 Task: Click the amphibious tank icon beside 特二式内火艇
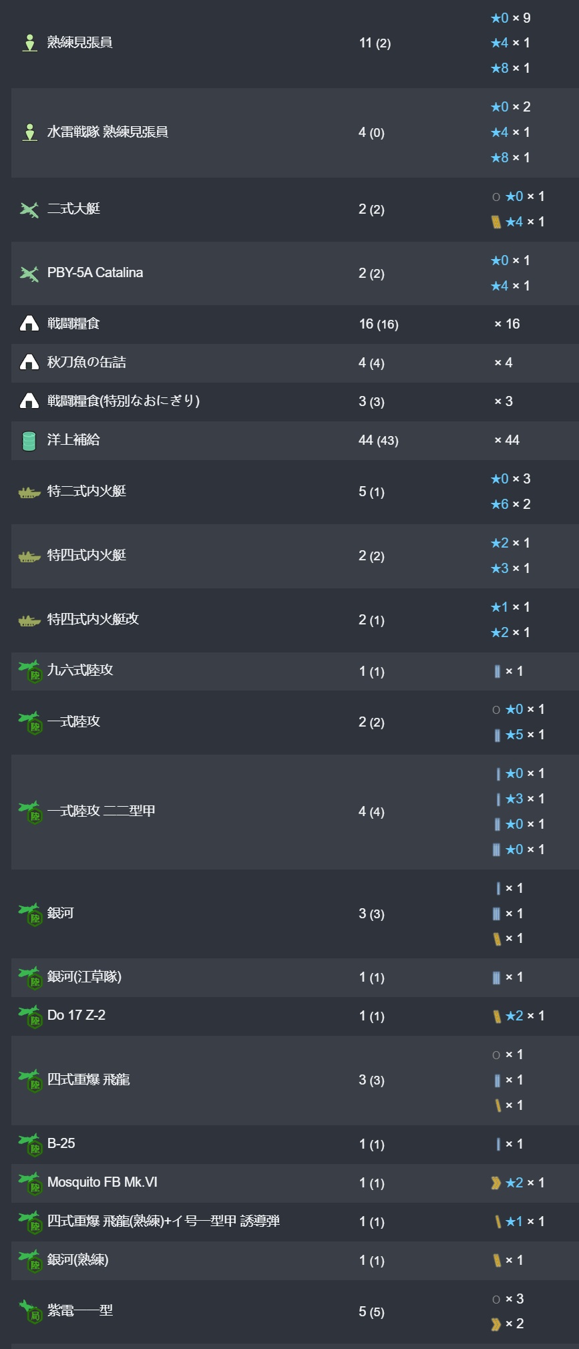29,492
